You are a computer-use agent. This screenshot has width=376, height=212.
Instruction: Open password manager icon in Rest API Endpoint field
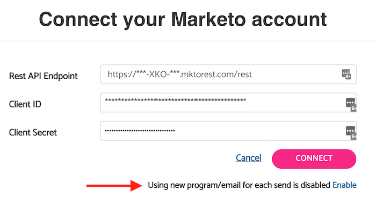pos(346,74)
